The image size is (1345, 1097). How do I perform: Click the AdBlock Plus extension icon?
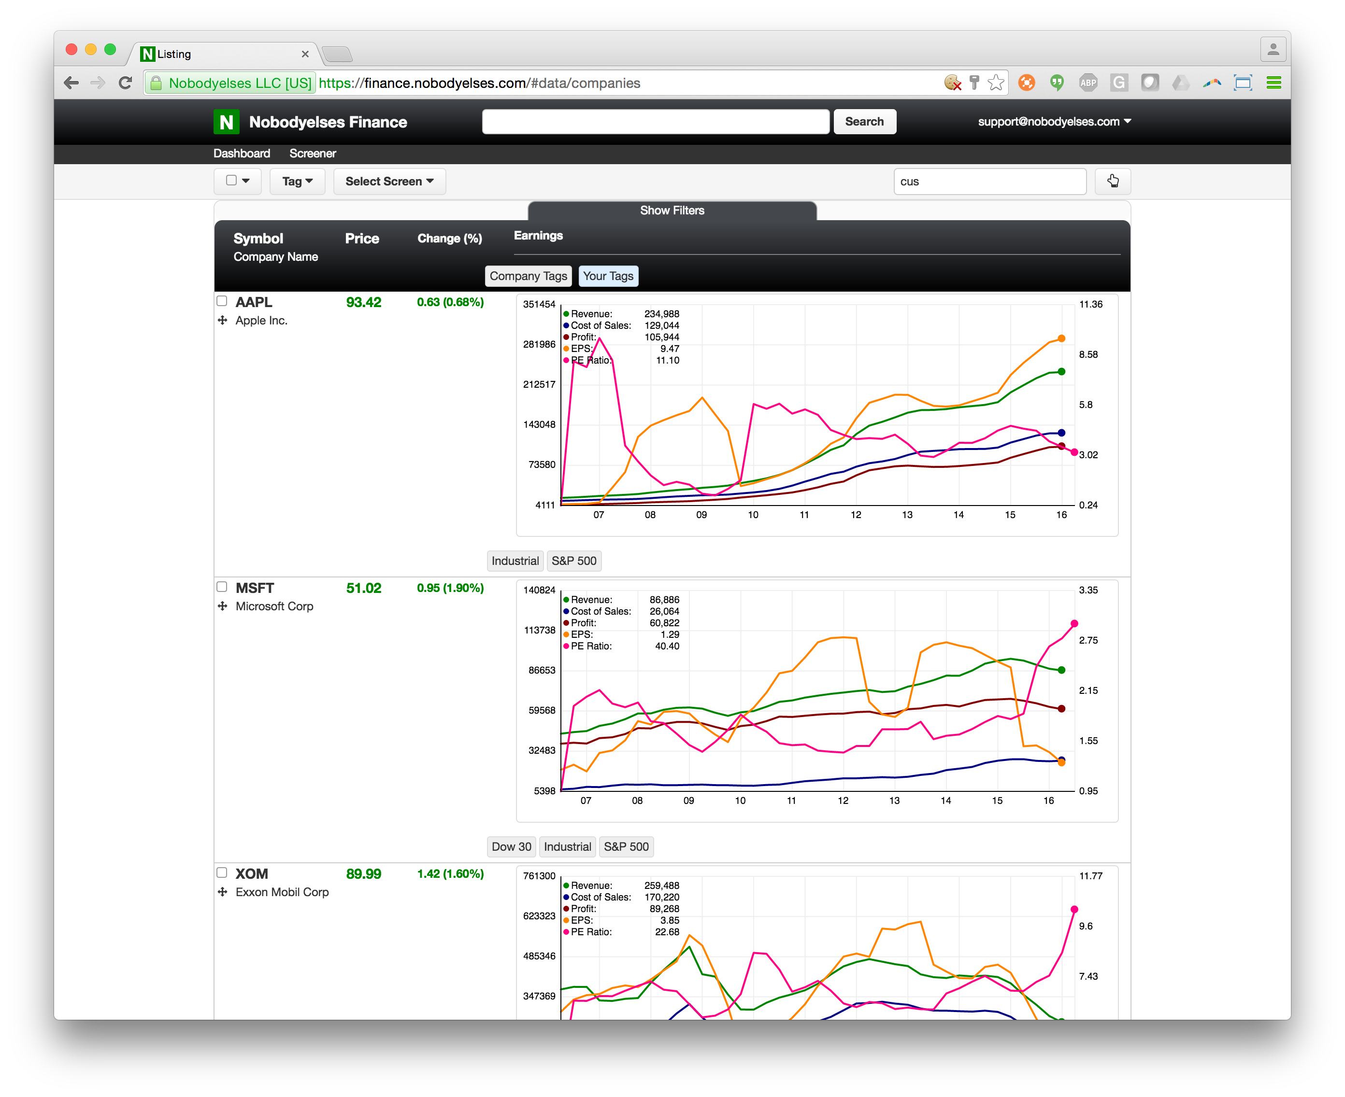click(1087, 83)
